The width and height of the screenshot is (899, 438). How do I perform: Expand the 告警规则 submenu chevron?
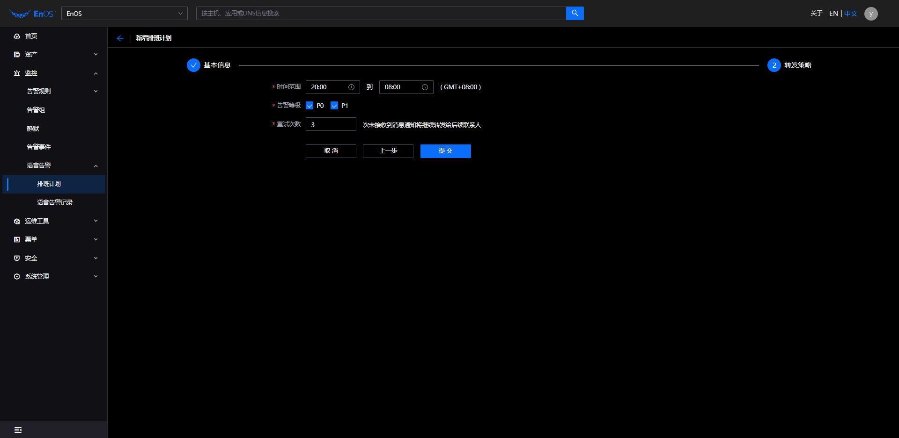[x=96, y=91]
